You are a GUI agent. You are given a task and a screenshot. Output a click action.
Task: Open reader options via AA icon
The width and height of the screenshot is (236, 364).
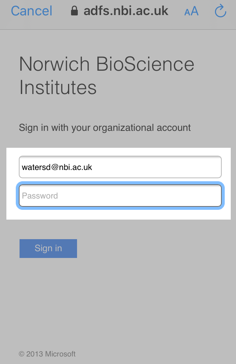(191, 11)
